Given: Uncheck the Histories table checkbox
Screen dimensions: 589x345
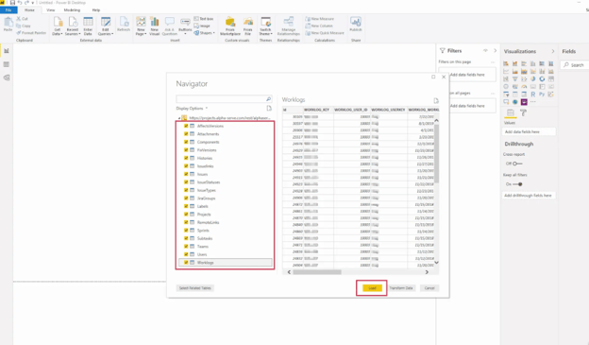Looking at the screenshot, I should point(186,158).
